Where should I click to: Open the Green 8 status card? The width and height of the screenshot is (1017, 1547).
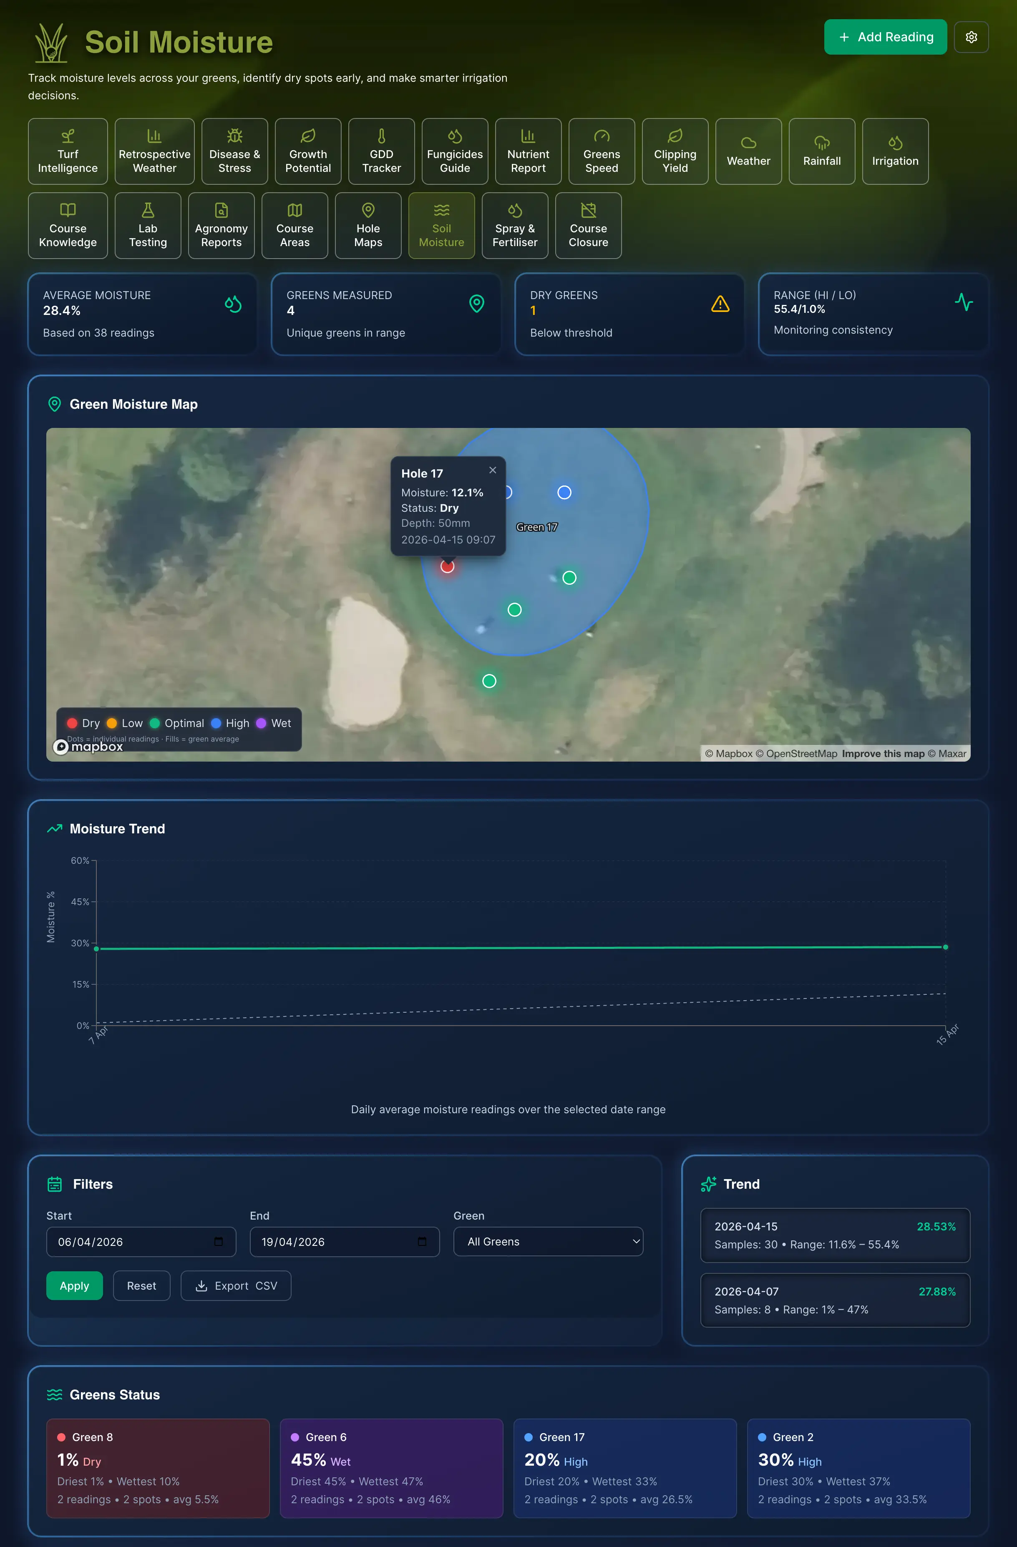coord(158,1468)
